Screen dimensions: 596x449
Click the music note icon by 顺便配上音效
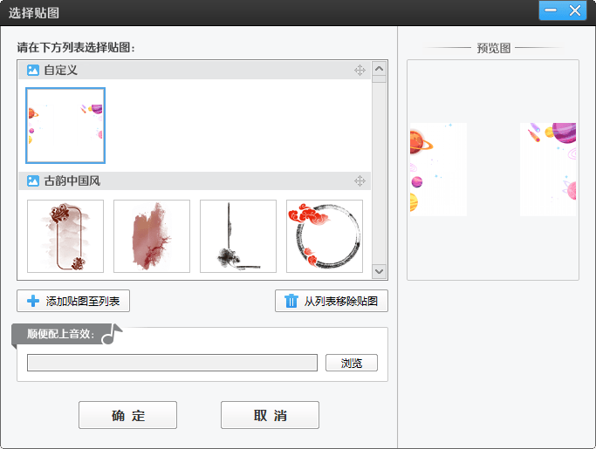tap(112, 334)
